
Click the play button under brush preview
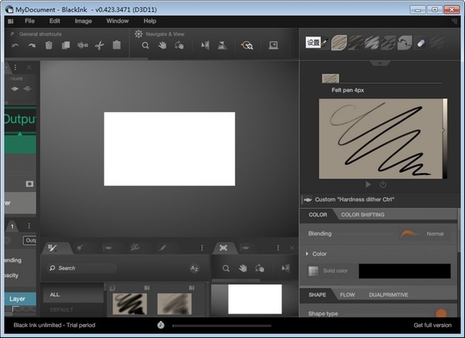pos(367,185)
